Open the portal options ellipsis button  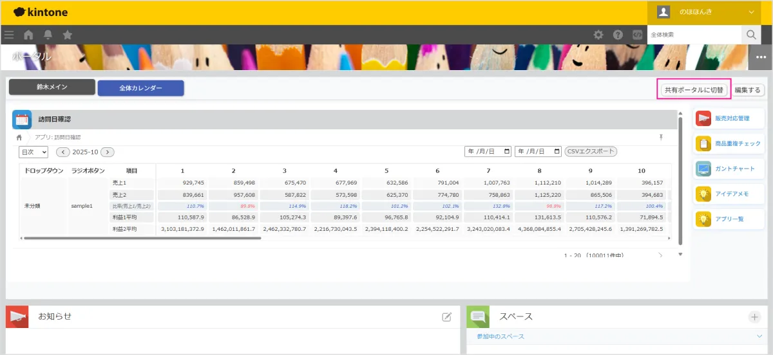click(x=761, y=57)
